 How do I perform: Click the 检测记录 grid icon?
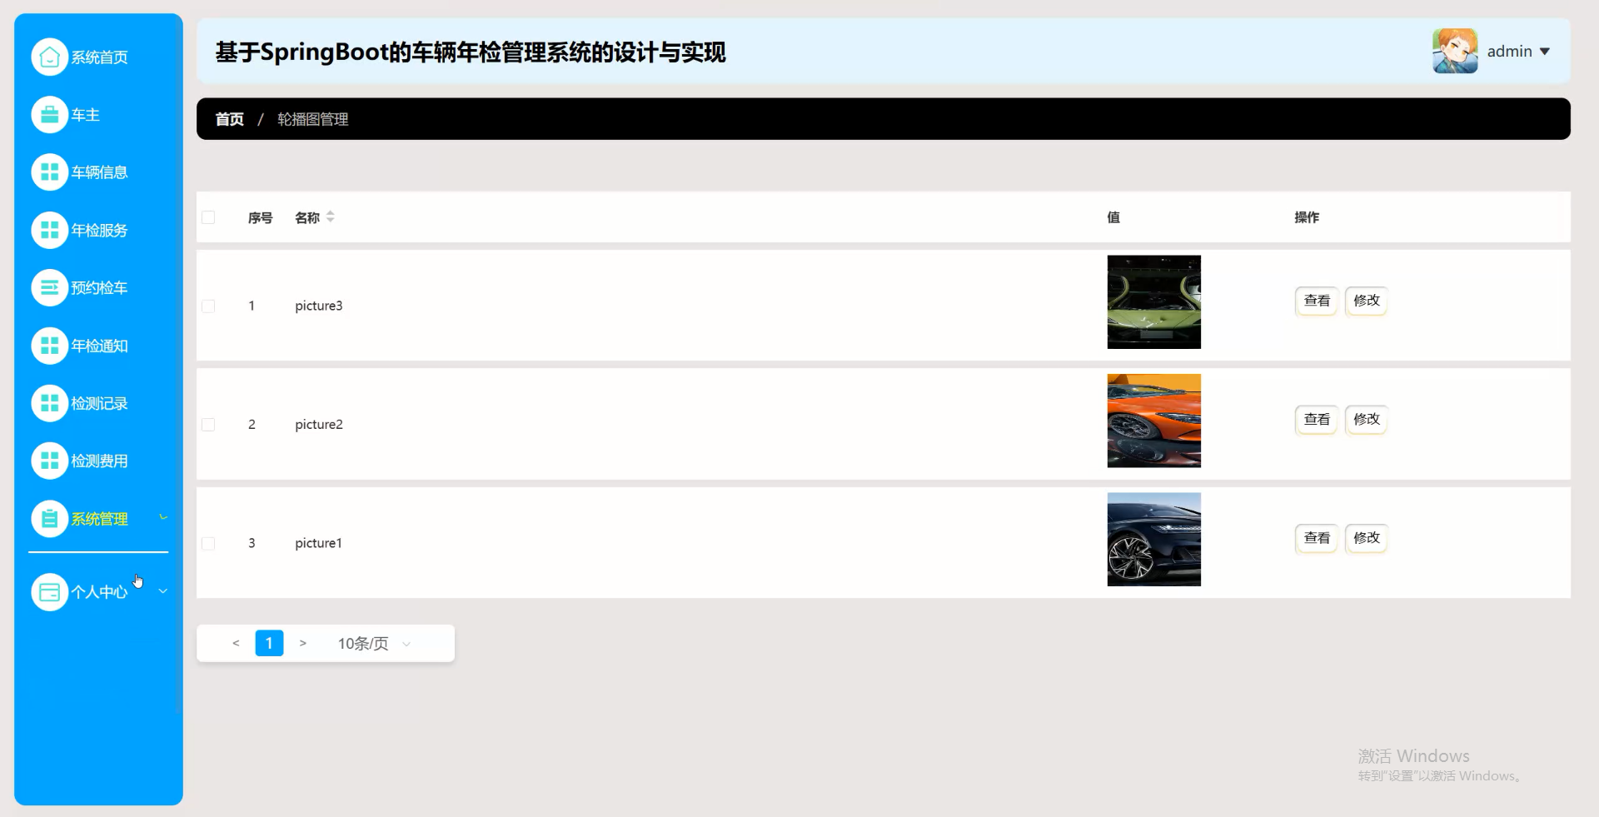pyautogui.click(x=49, y=403)
